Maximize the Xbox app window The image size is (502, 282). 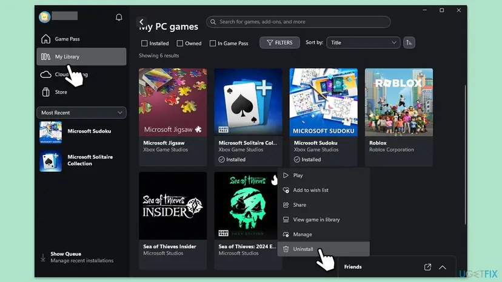441,10
